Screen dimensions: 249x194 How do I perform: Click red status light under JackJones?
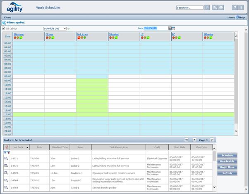79,38
